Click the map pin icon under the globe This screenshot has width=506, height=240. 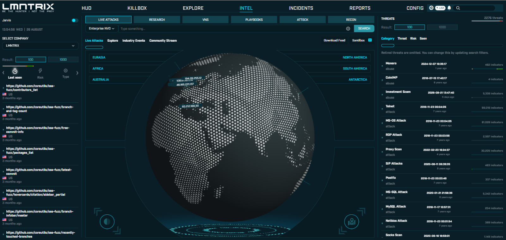352,222
